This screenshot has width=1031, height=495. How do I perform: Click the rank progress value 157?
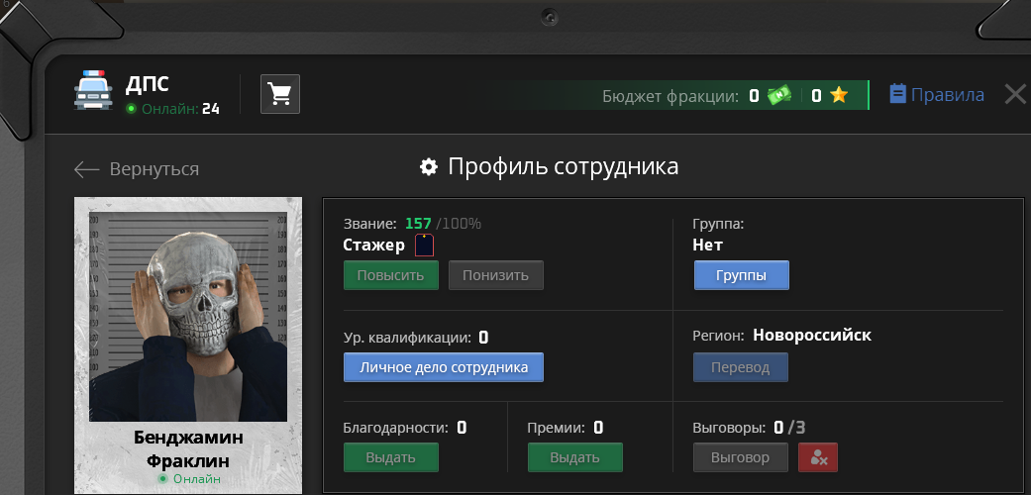click(x=418, y=224)
